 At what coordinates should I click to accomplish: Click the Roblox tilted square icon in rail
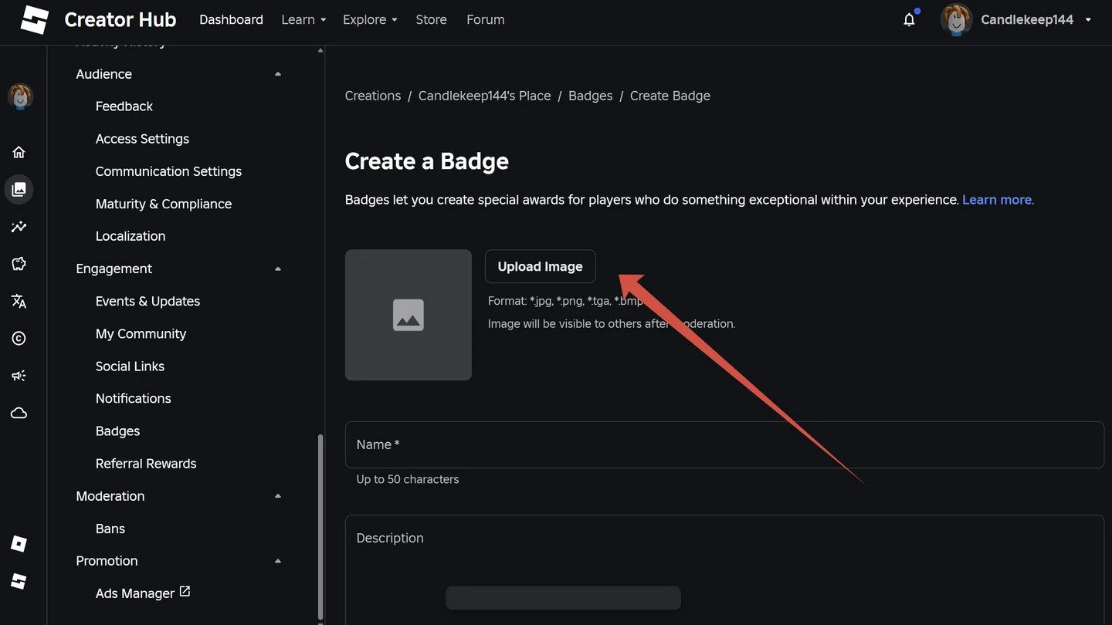(19, 544)
